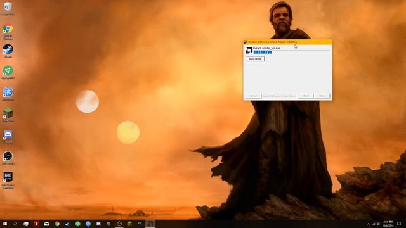The image size is (406, 228).
Task: Open the volume control tray icon
Action: click(378, 224)
